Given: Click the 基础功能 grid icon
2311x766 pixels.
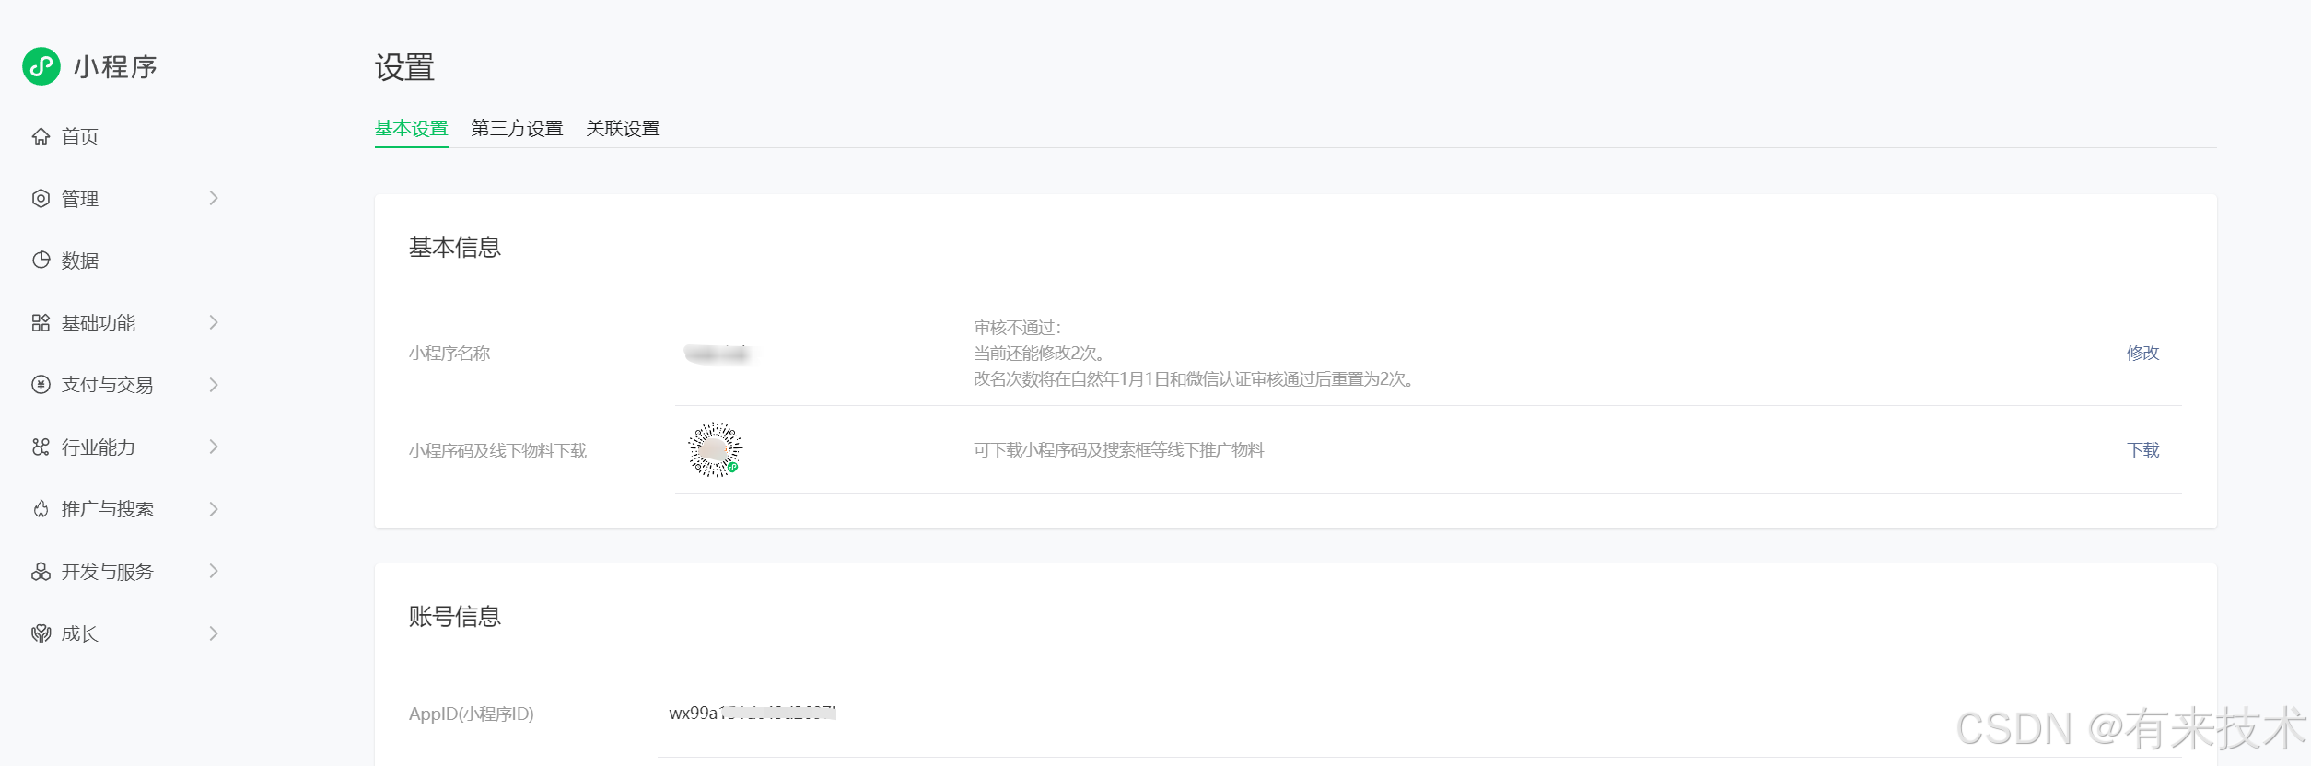Looking at the screenshot, I should 41,322.
